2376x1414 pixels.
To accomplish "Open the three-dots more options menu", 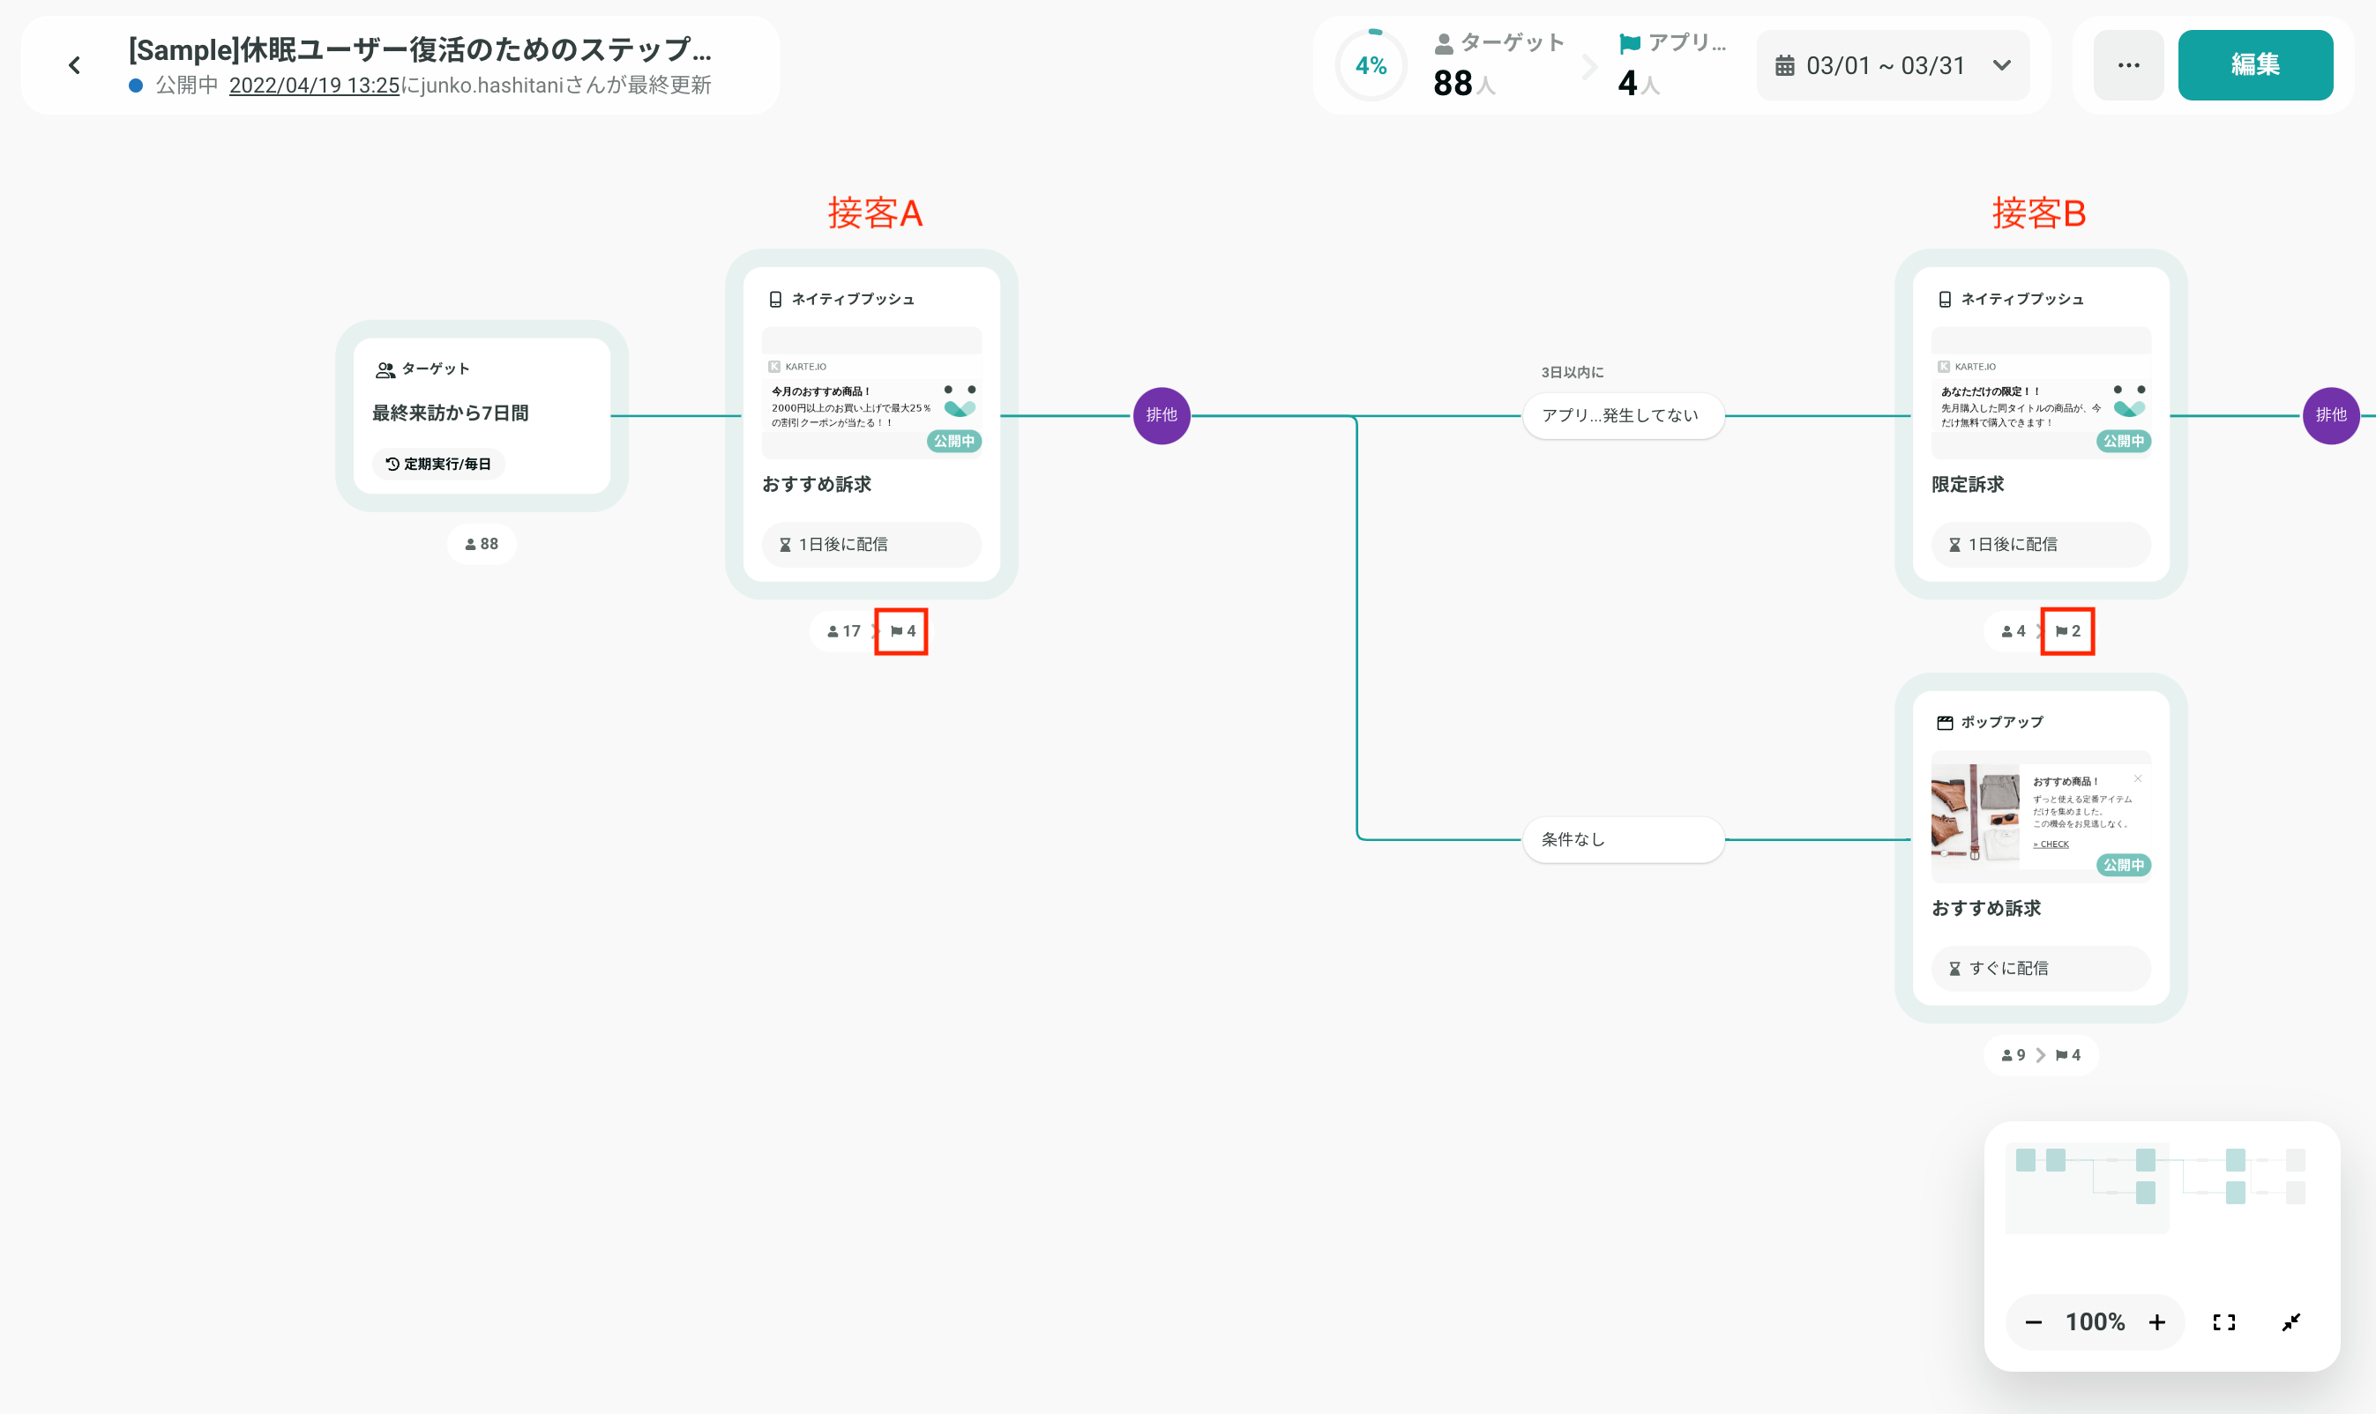I will pyautogui.click(x=2128, y=64).
